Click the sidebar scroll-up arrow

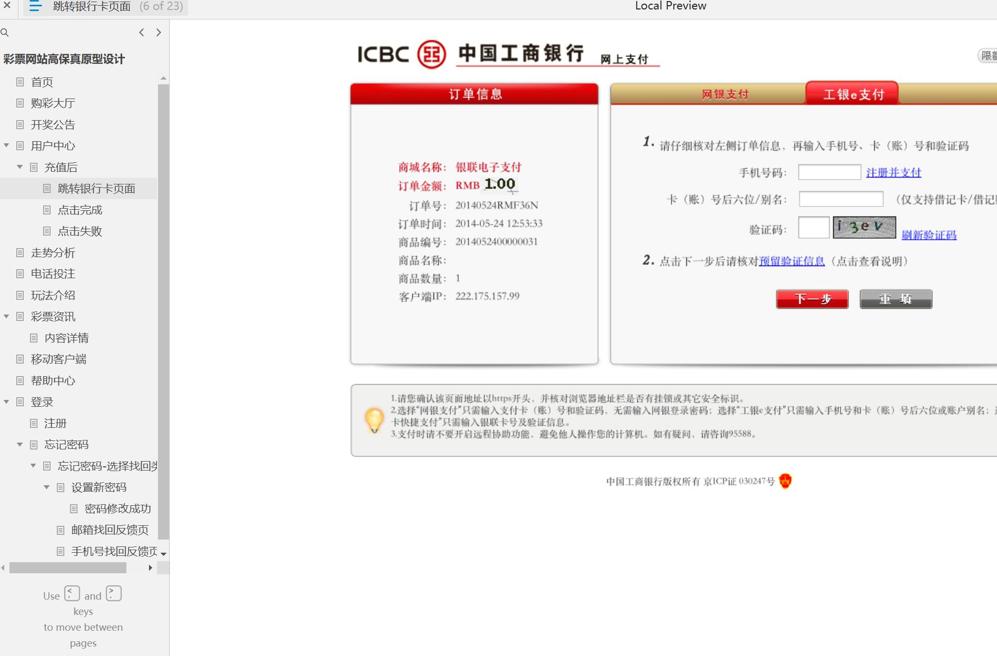tap(163, 79)
